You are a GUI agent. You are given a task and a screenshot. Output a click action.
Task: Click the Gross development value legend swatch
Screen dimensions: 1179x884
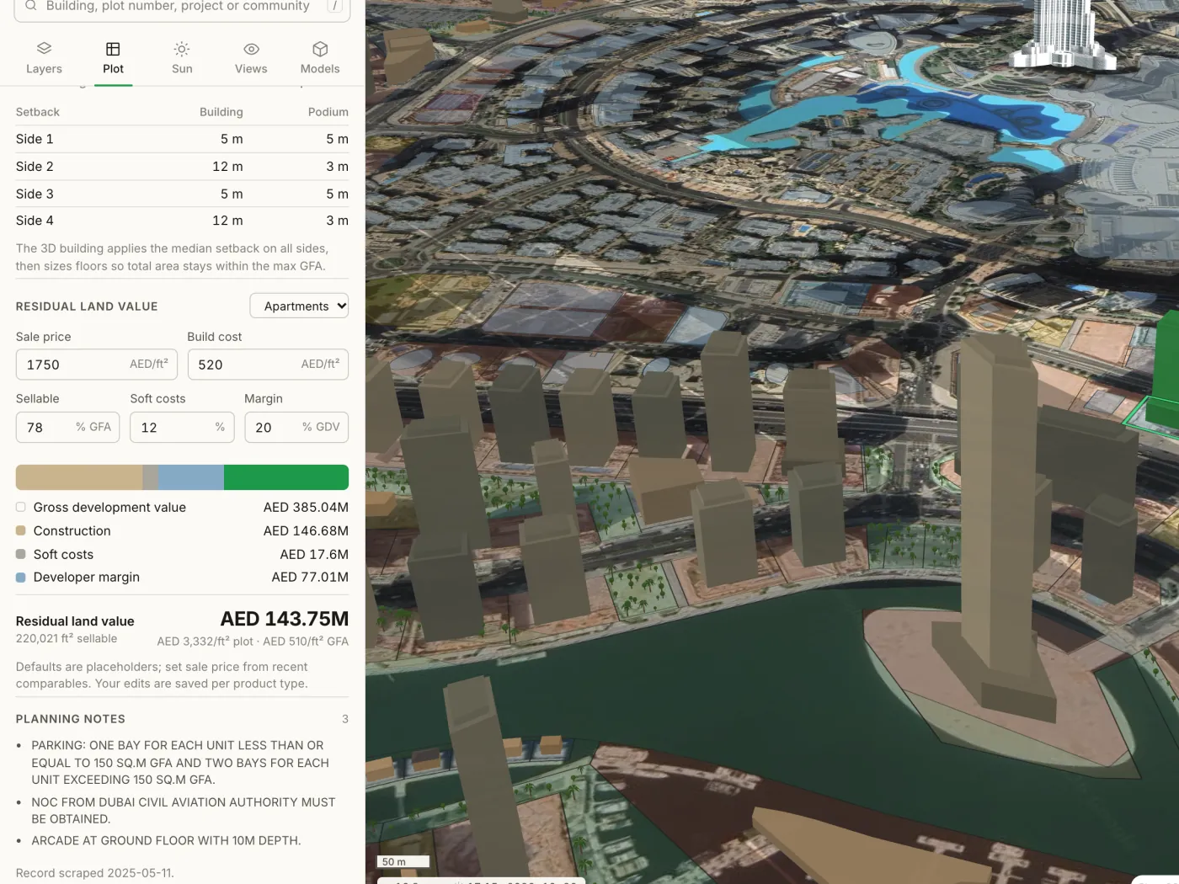(x=21, y=507)
